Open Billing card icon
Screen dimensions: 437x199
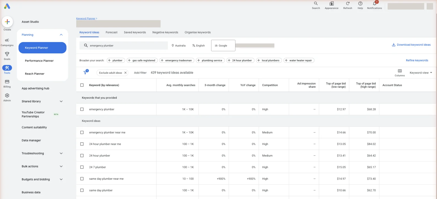point(7,82)
